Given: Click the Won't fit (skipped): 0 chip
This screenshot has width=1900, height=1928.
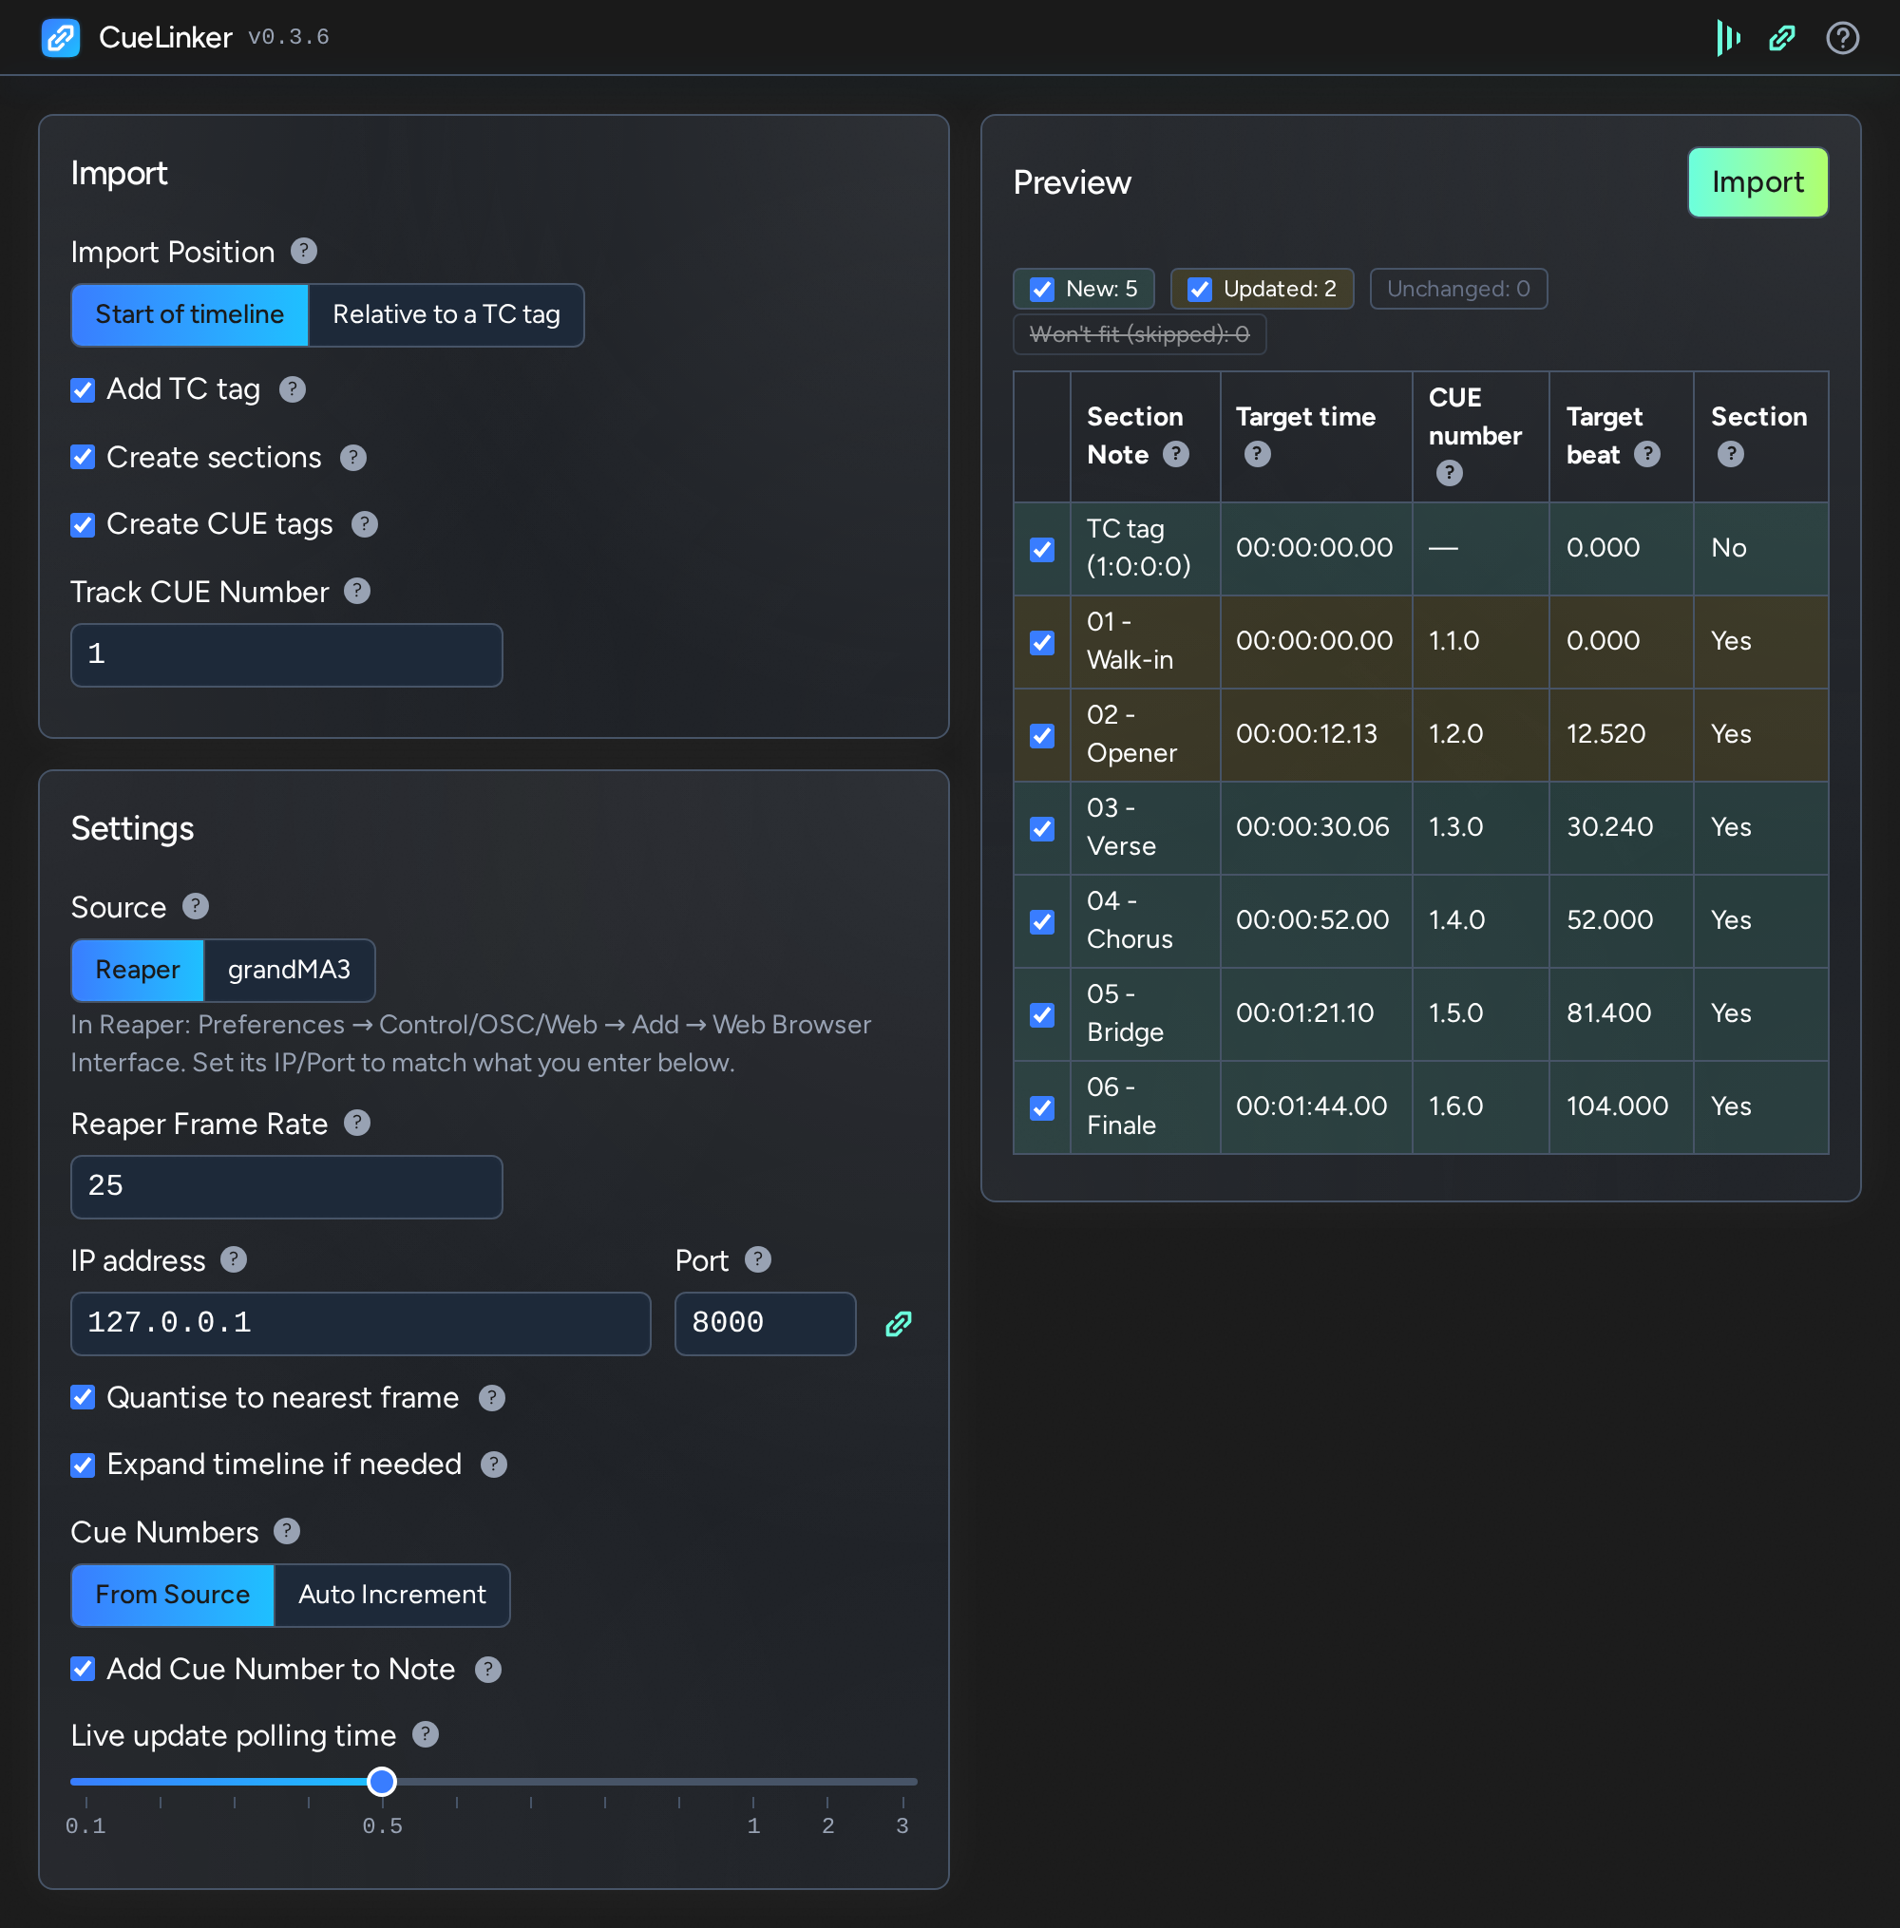Looking at the screenshot, I should 1140,334.
